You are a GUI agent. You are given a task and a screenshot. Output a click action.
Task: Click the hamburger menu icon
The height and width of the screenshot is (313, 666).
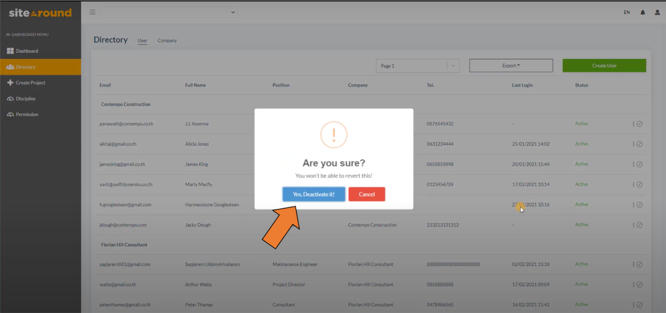(x=92, y=12)
